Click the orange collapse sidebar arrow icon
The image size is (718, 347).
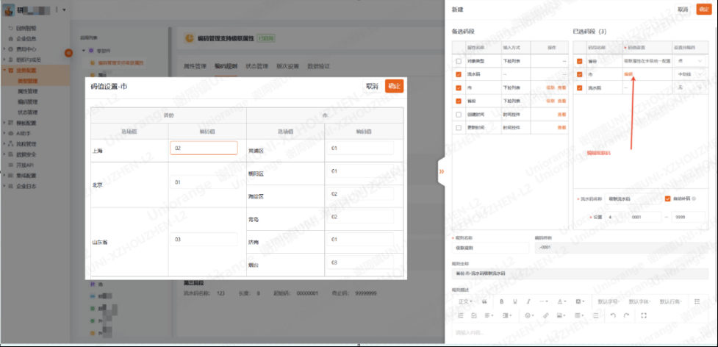68,52
